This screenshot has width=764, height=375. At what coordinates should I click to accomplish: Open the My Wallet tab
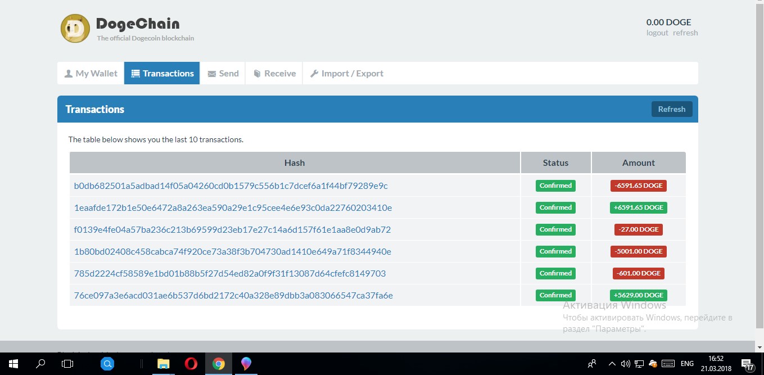pos(91,73)
